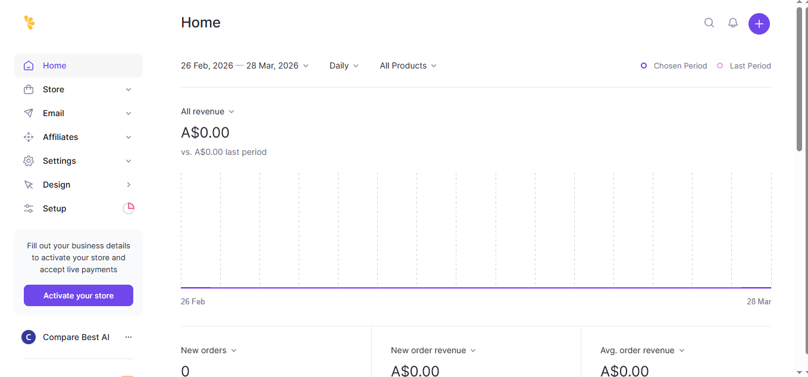Open the search magnifier icon
Image resolution: width=808 pixels, height=377 pixels.
[709, 23]
